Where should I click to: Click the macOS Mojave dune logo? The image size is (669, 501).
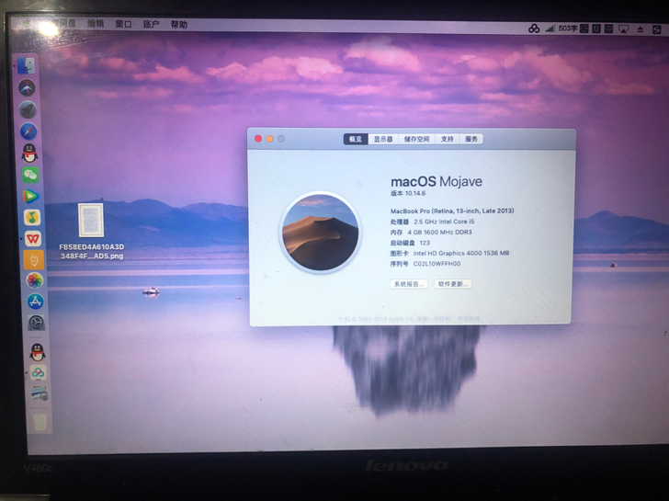321,232
